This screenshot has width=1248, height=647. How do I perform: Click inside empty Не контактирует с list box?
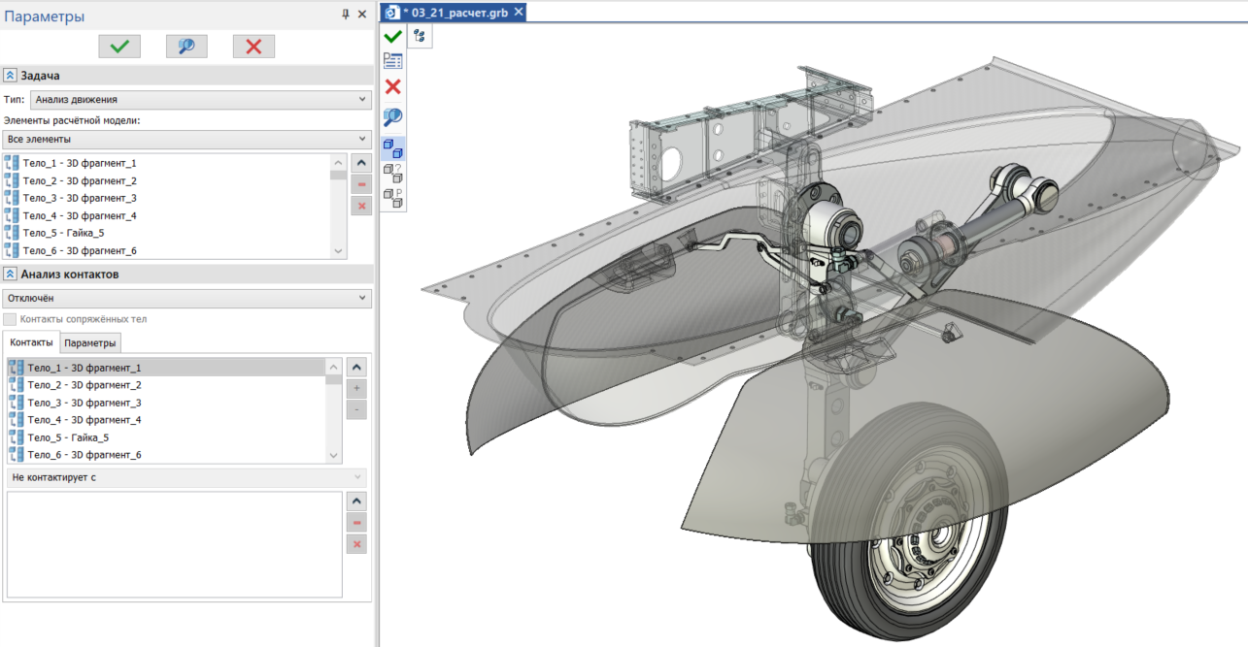tap(173, 543)
